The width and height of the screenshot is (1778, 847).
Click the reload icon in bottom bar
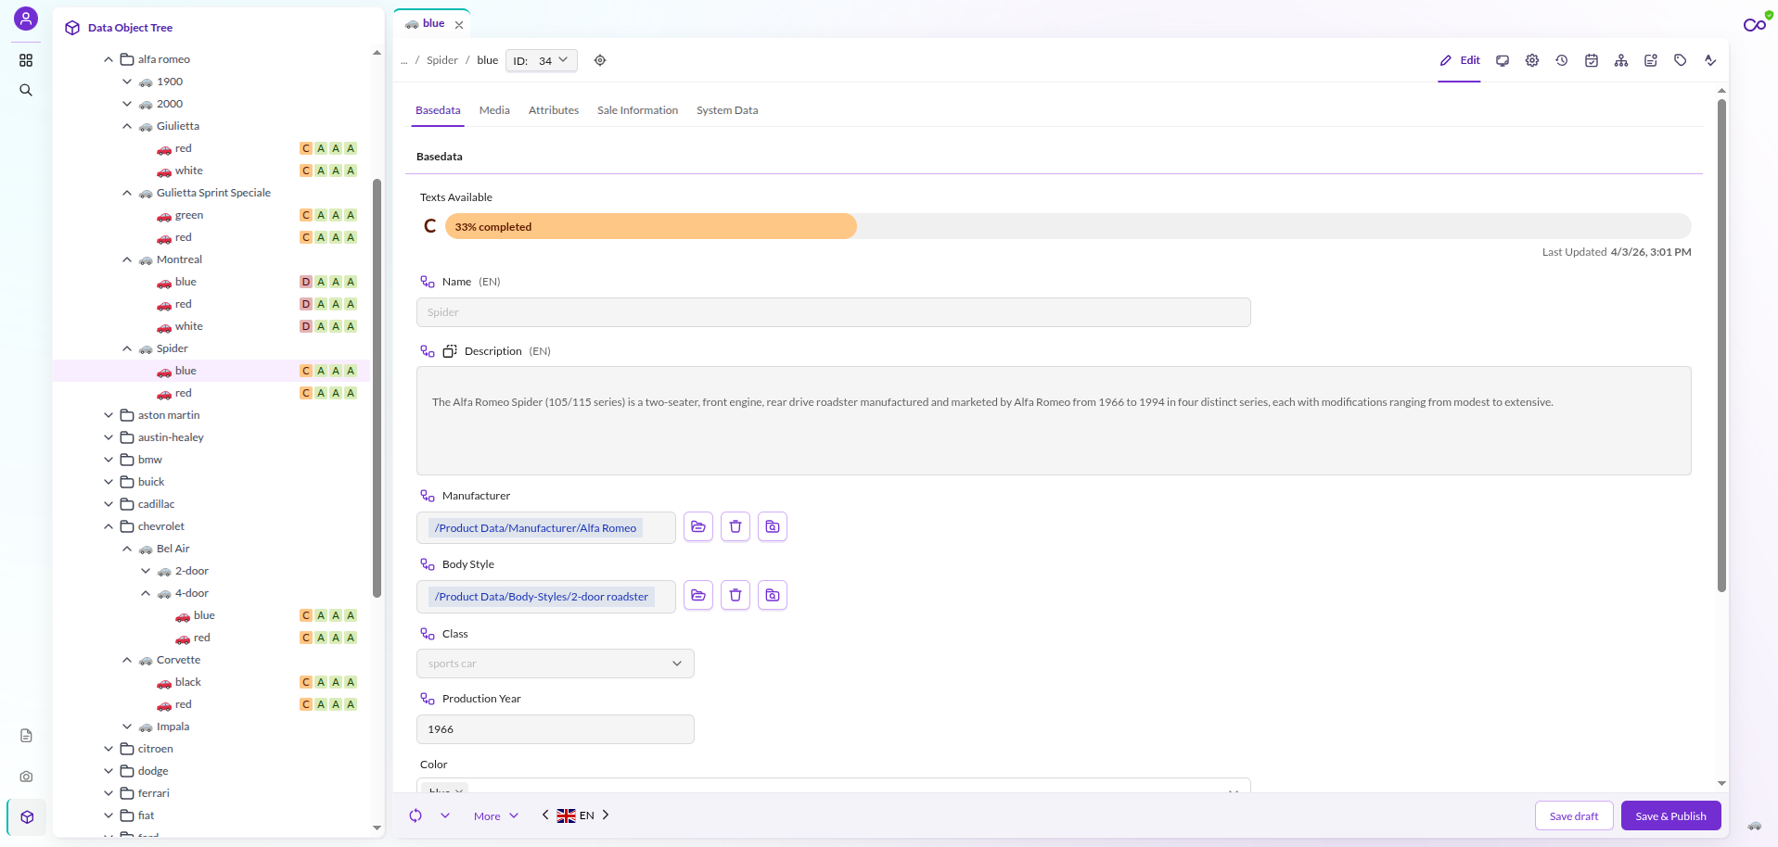tap(416, 815)
